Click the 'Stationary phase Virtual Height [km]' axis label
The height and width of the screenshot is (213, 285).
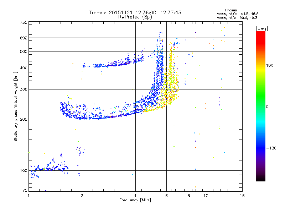coord(15,107)
